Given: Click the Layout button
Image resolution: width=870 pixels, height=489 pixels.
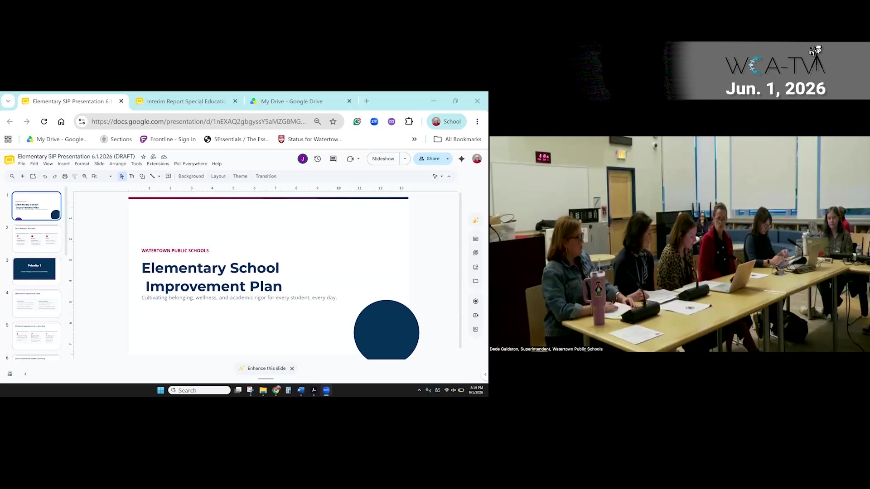Looking at the screenshot, I should [x=218, y=176].
